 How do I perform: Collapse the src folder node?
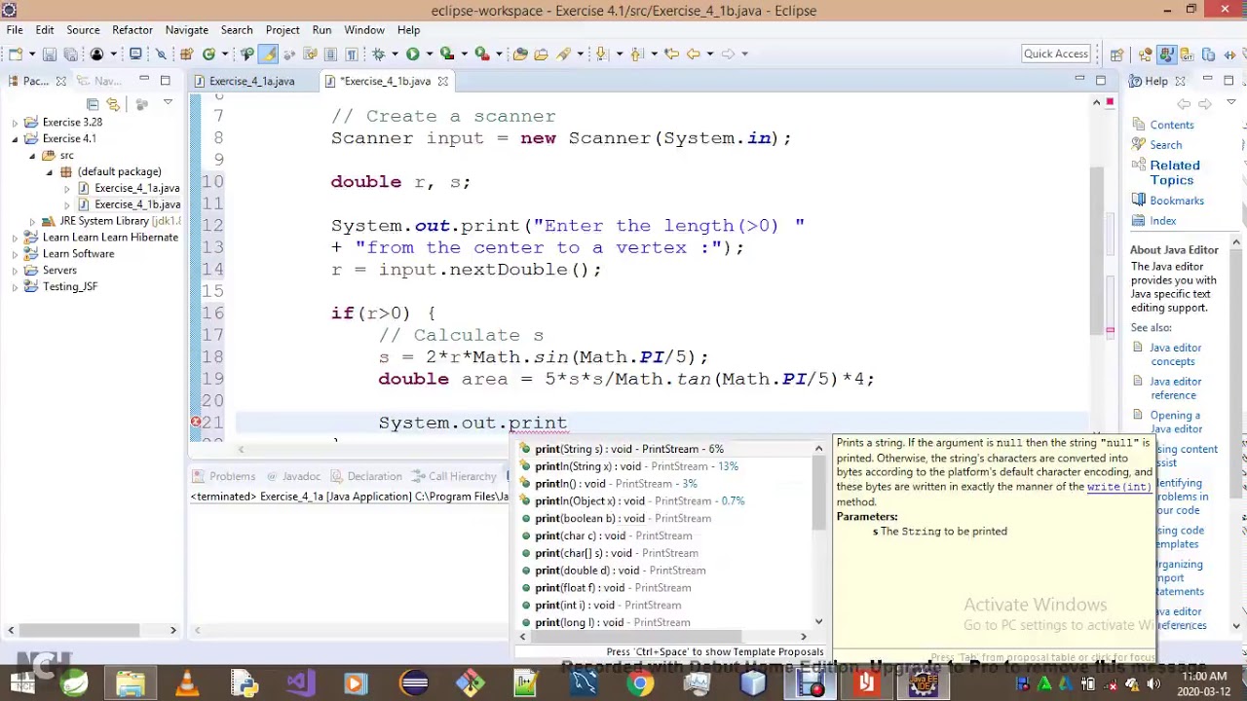click(32, 156)
